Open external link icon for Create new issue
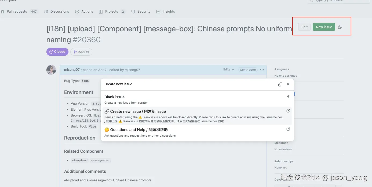This screenshot has height=187, width=372. [288, 111]
